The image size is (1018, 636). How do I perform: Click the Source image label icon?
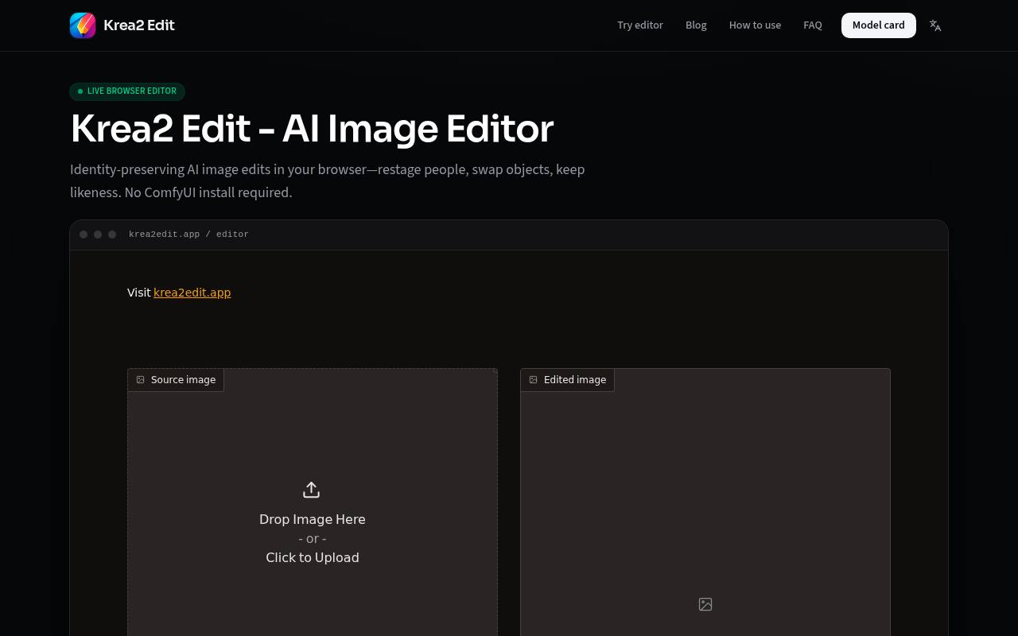(141, 380)
